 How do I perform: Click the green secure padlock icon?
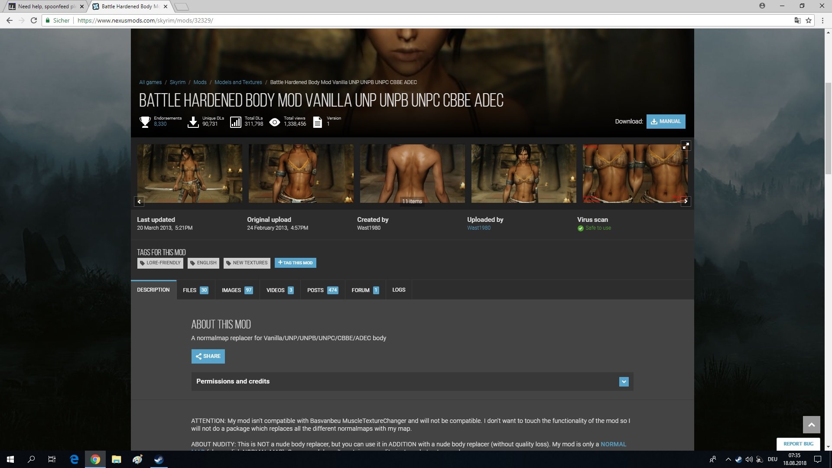point(48,20)
